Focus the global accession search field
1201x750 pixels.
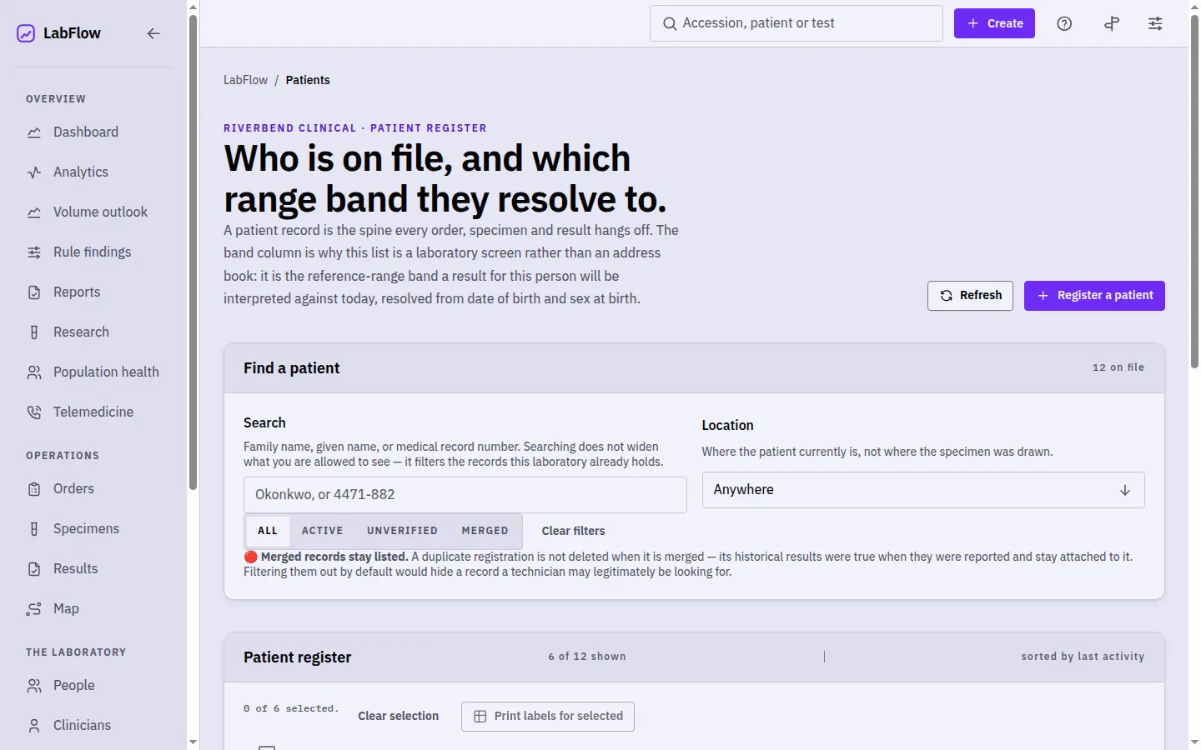pyautogui.click(x=796, y=23)
